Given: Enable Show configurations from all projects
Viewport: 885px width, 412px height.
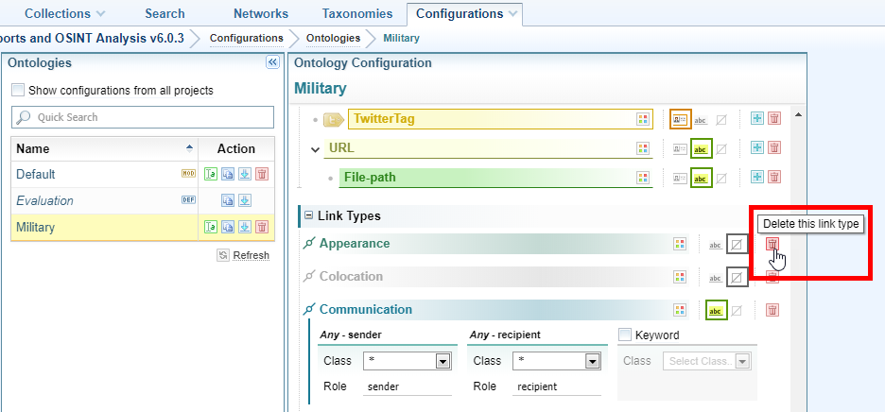Looking at the screenshot, I should (18, 91).
